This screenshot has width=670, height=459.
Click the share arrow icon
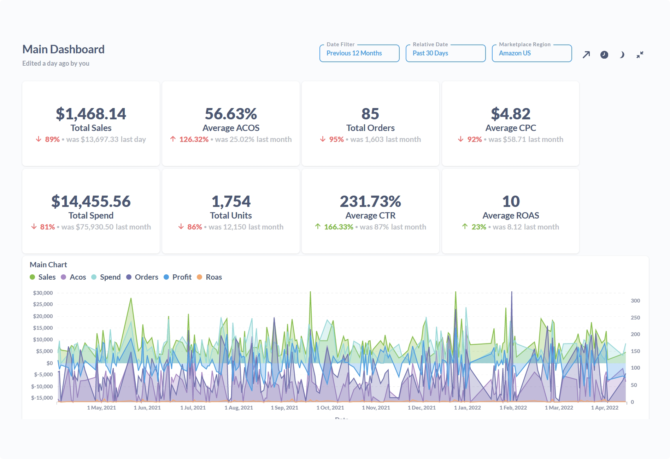click(x=586, y=55)
